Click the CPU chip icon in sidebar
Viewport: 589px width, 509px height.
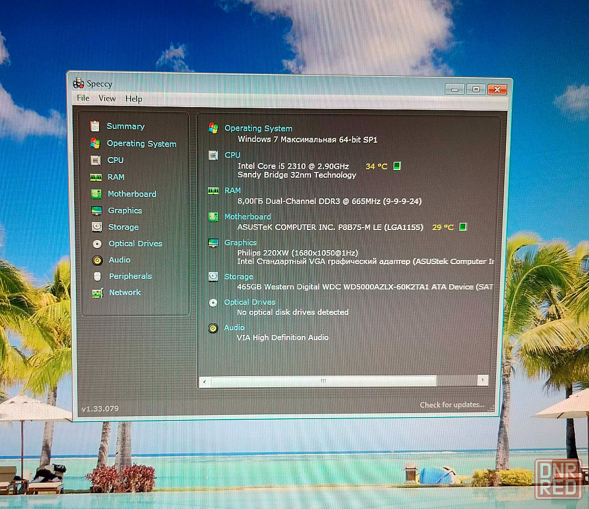[95, 160]
